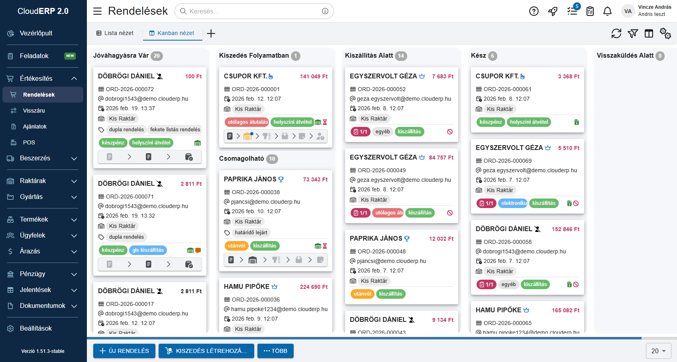Screen dimensions: 677x362
Task: Click the ÚJ RENDELÉS button
Action: click(124, 351)
